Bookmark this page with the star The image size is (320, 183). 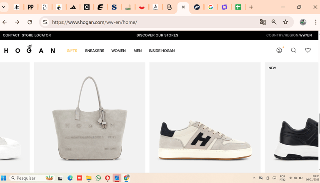tap(285, 22)
